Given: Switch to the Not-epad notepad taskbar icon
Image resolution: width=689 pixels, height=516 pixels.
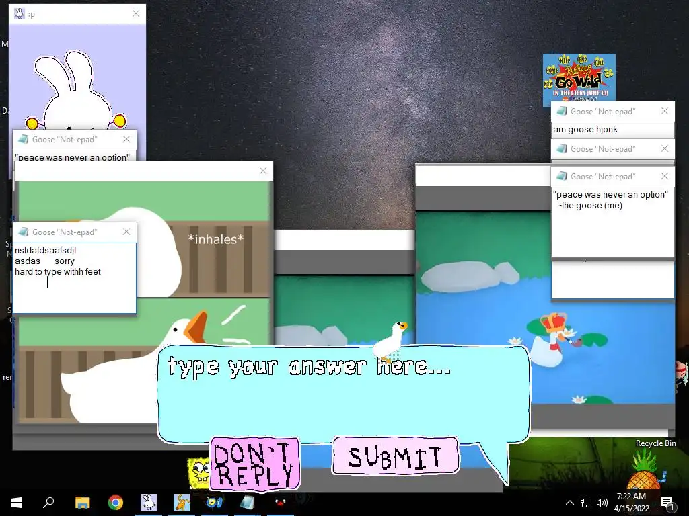Looking at the screenshot, I should [248, 502].
